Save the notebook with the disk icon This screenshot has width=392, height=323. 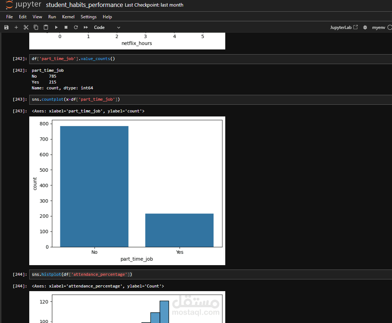6,27
